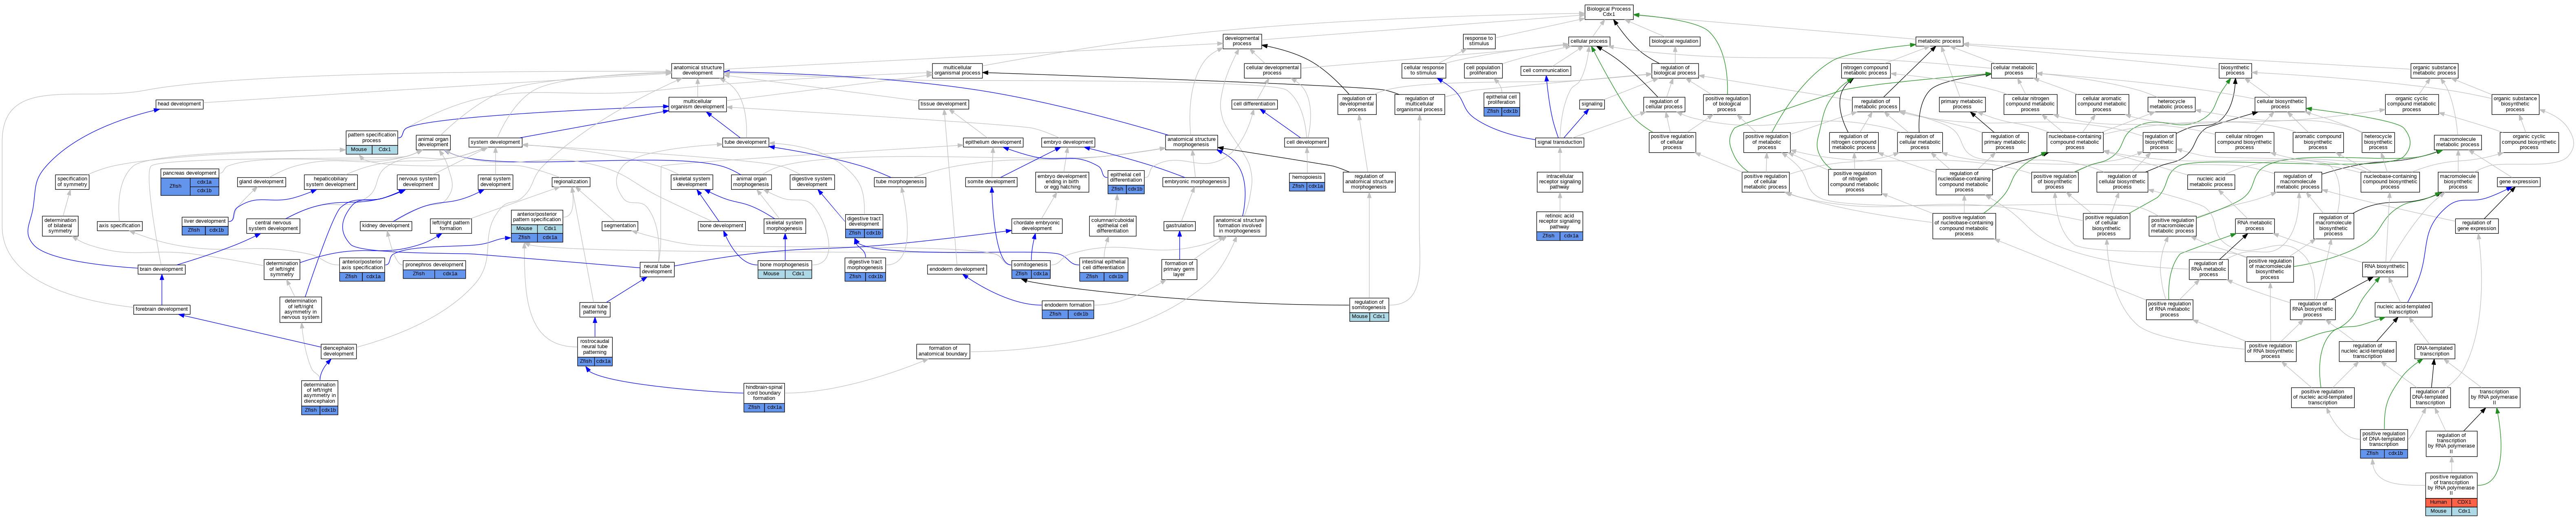Select the 'head development' node

179,104
